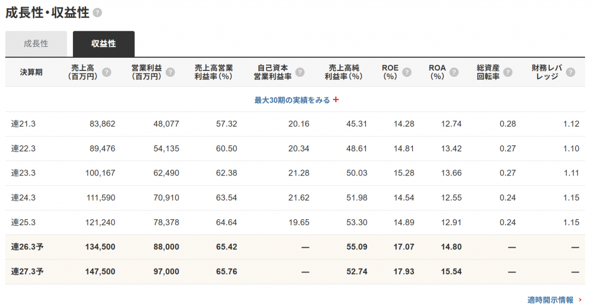Select the 収益性 tab
592x306 pixels.
[x=103, y=44]
